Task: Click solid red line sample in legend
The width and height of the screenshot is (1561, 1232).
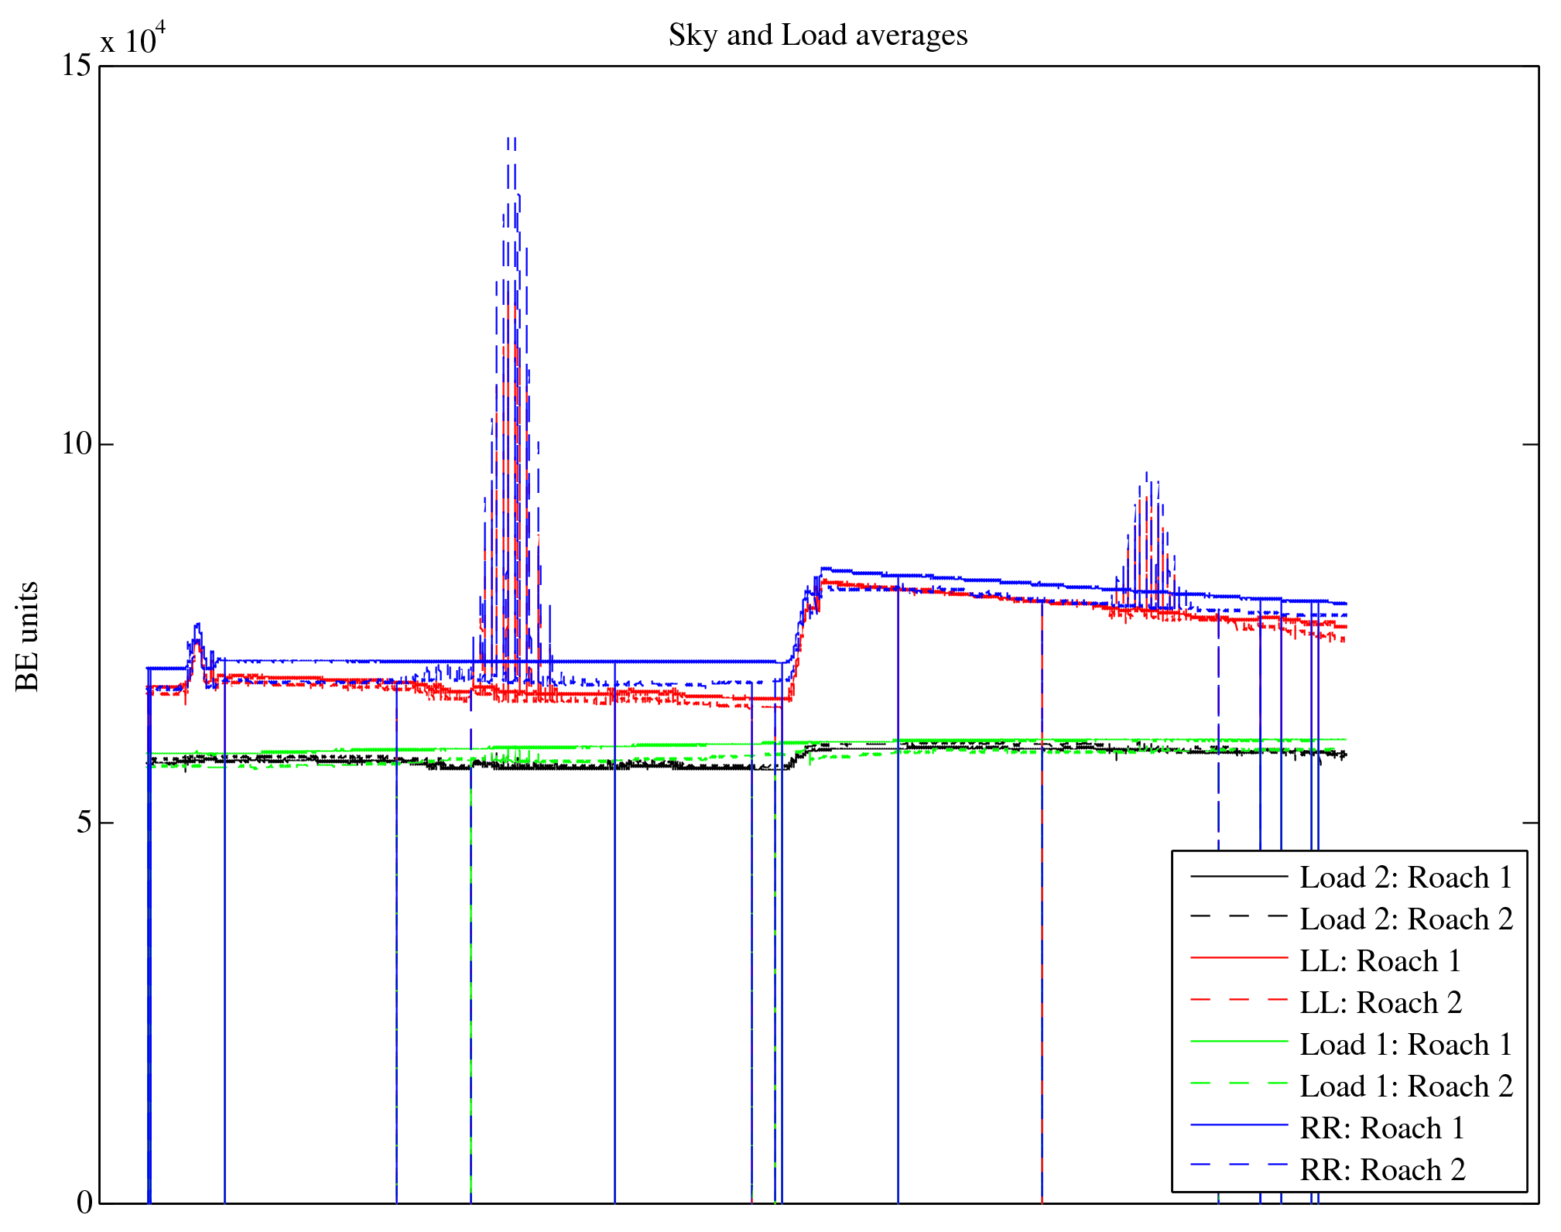Action: [1238, 958]
